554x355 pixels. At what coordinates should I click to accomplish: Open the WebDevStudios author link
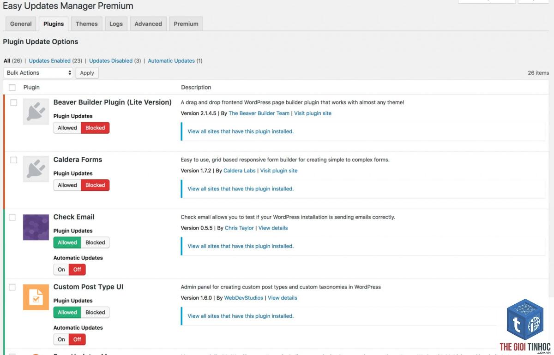(x=243, y=298)
